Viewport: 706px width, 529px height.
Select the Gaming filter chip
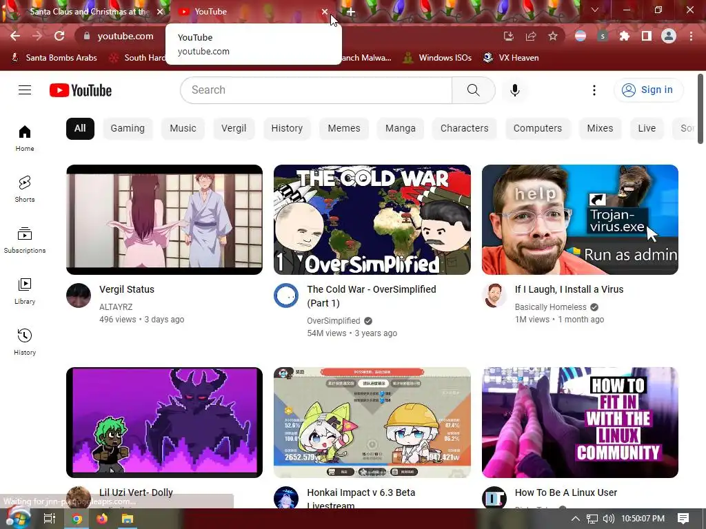click(x=128, y=129)
